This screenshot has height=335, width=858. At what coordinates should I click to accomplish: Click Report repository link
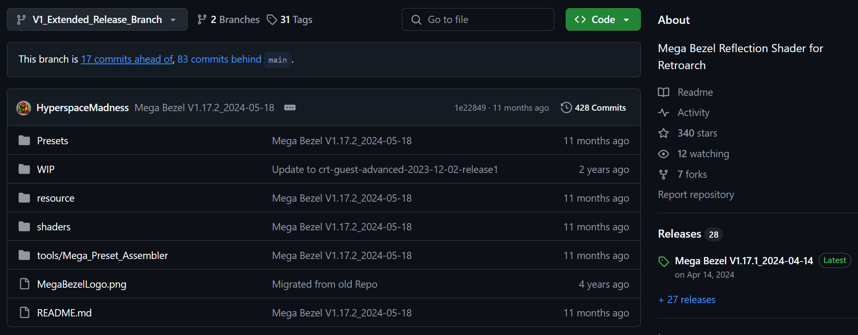(x=696, y=194)
